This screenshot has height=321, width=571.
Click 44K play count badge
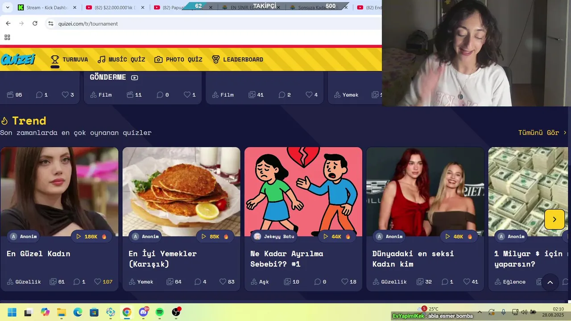click(337, 236)
